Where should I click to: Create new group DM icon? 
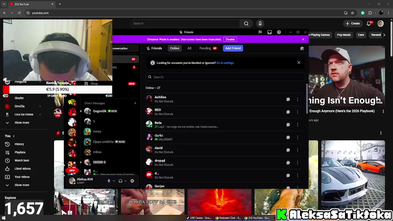tap(302, 48)
